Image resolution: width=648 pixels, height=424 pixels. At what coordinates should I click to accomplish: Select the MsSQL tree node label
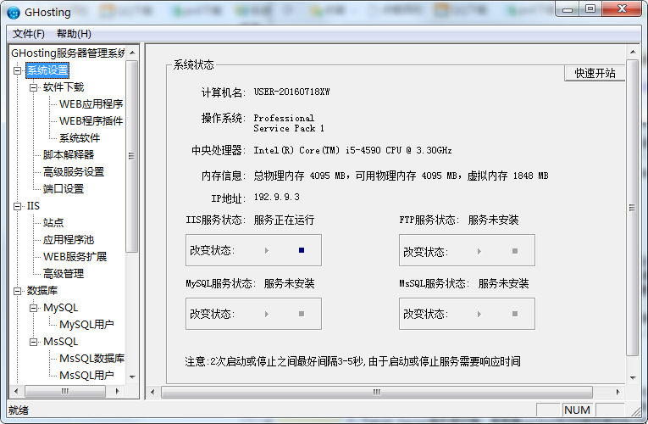coord(60,342)
